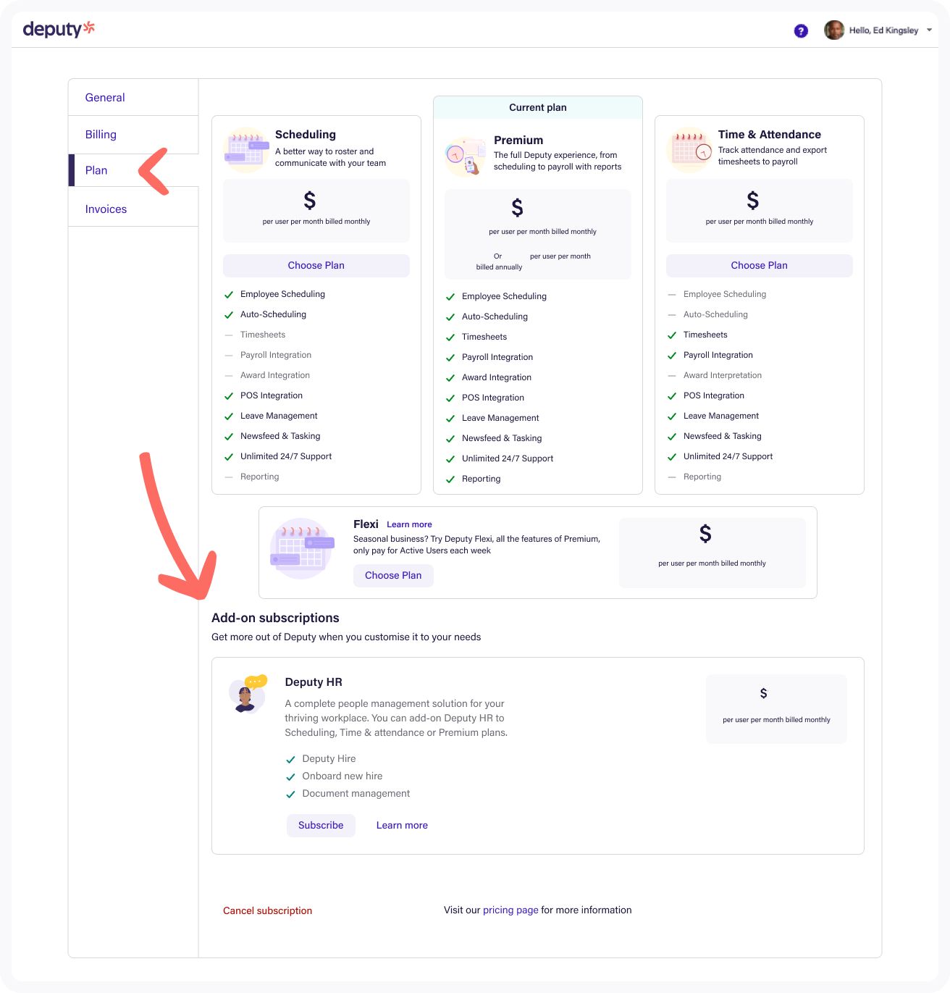Click the Premium per-user price panel

(537, 233)
